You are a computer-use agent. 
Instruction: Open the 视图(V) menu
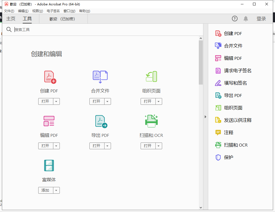[x=37, y=11]
